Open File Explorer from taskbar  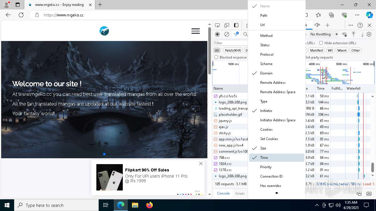[135, 205]
